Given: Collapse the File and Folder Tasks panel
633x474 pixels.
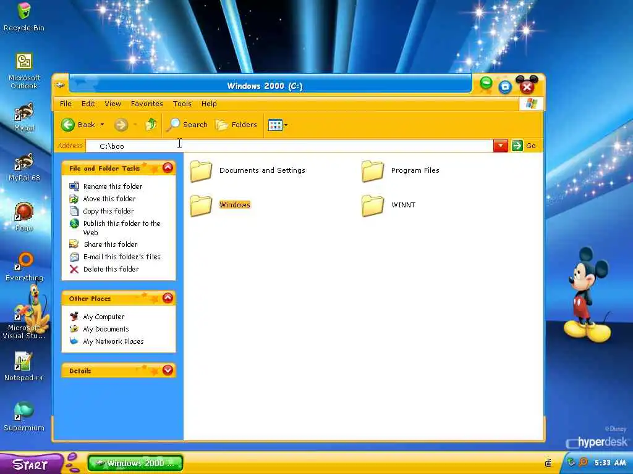Looking at the screenshot, I should click(168, 168).
